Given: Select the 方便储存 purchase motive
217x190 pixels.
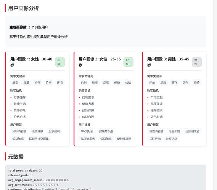Looking at the screenshot, I should 19,98.
